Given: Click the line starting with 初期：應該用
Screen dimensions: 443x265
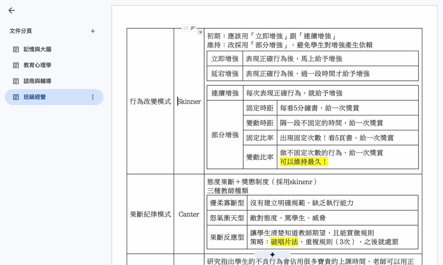Looking at the screenshot, I should pos(272,36).
